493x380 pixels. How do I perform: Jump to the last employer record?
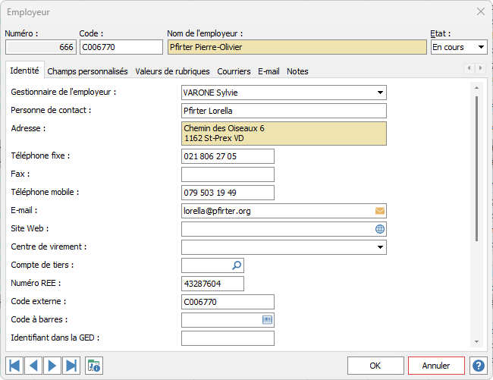(71, 366)
